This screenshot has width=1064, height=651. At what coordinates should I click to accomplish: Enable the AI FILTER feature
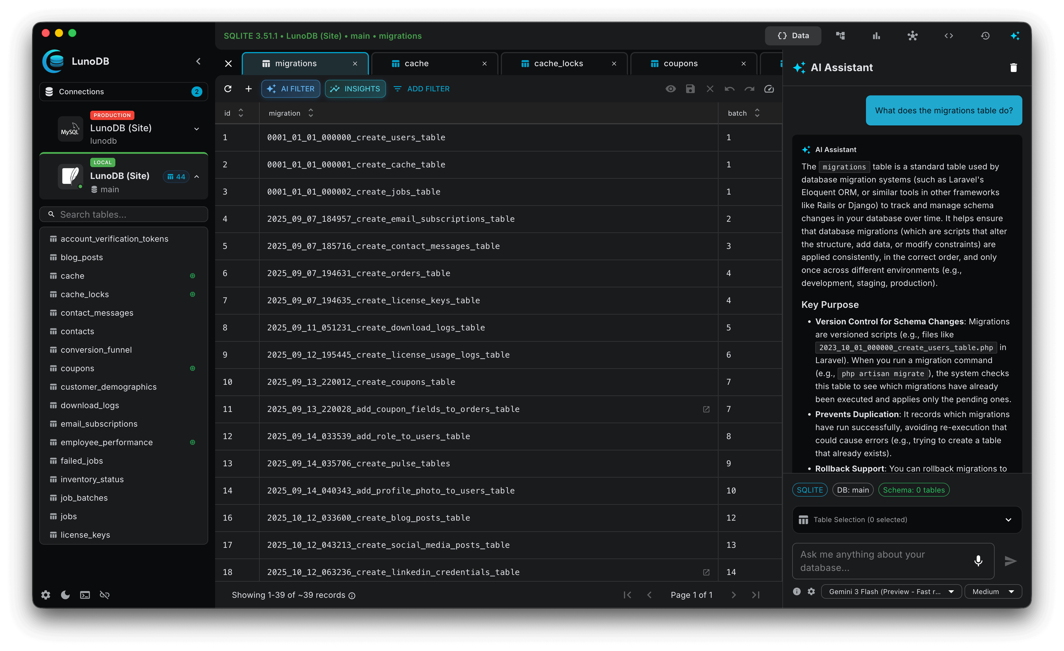[290, 88]
